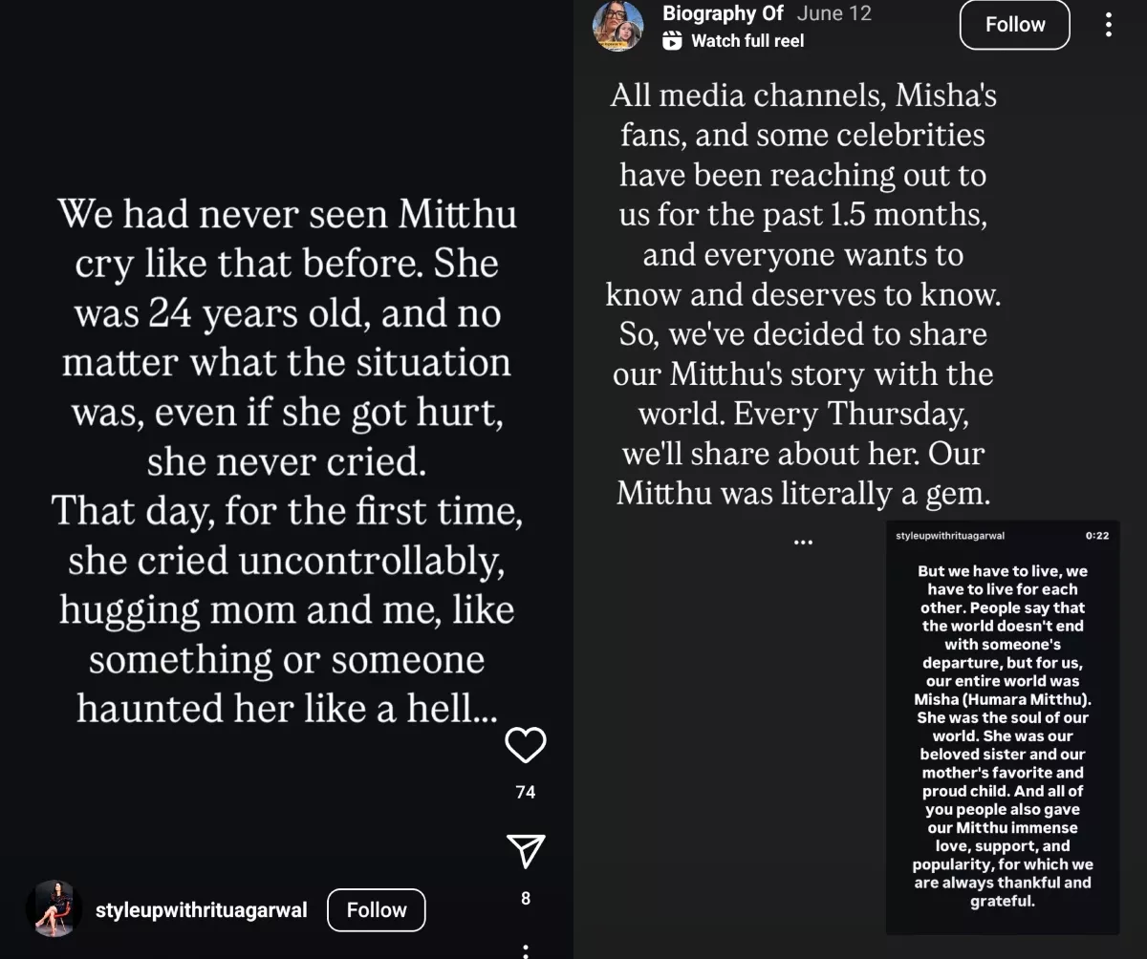The image size is (1147, 959).
Task: View the 74 likes count
Action: (525, 792)
